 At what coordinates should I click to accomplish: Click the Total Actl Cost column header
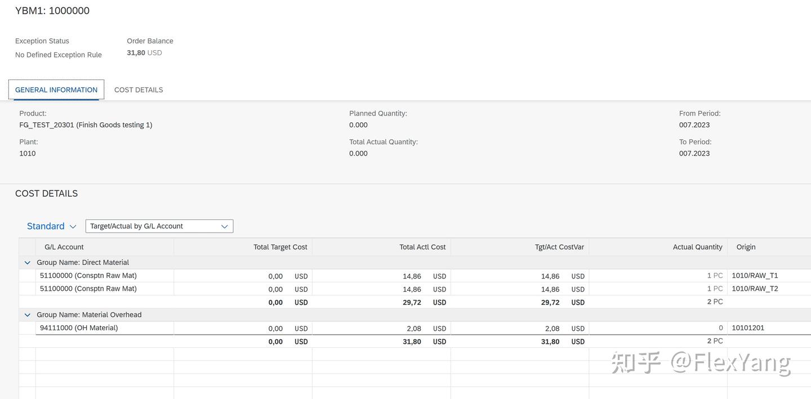click(x=422, y=247)
